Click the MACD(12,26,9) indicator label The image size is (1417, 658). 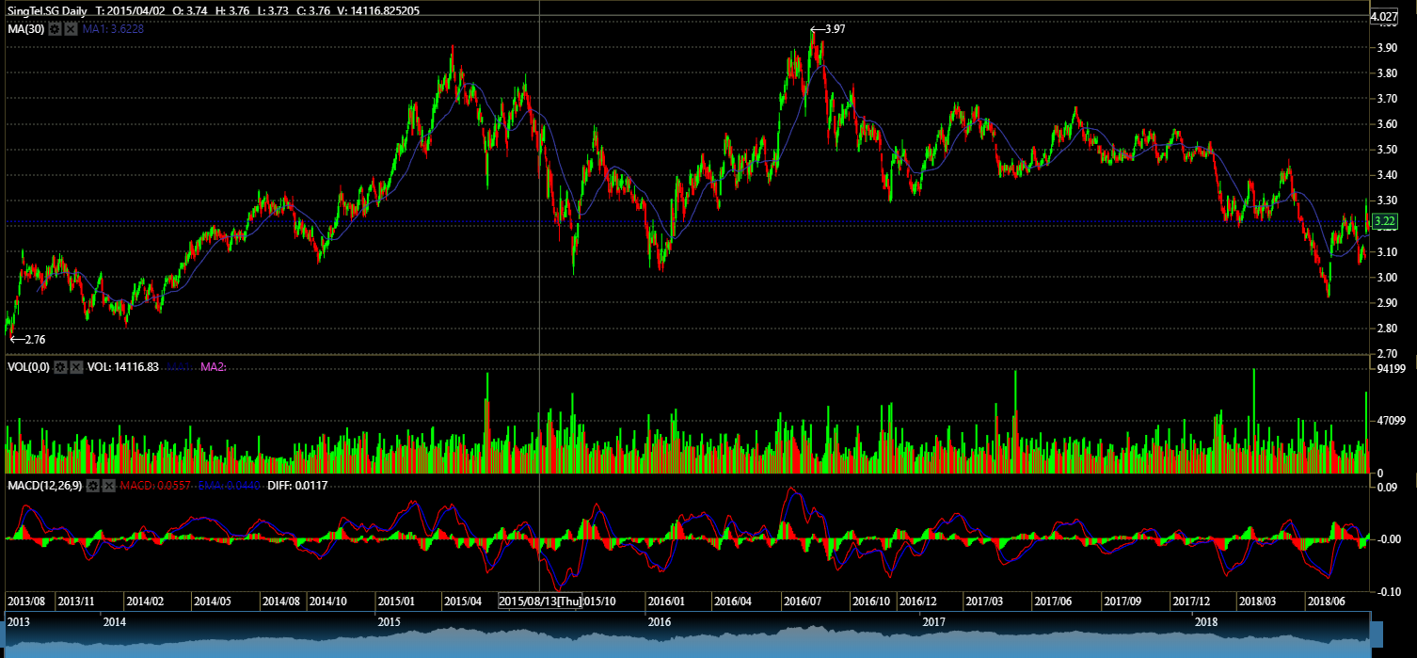[45, 486]
